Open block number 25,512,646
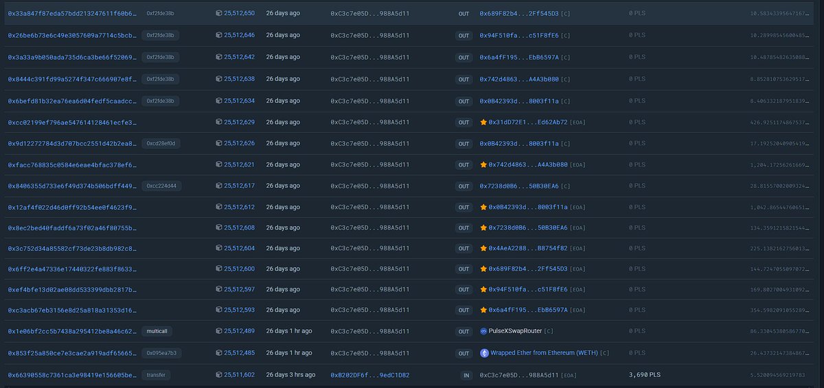824x388 pixels. coord(239,35)
